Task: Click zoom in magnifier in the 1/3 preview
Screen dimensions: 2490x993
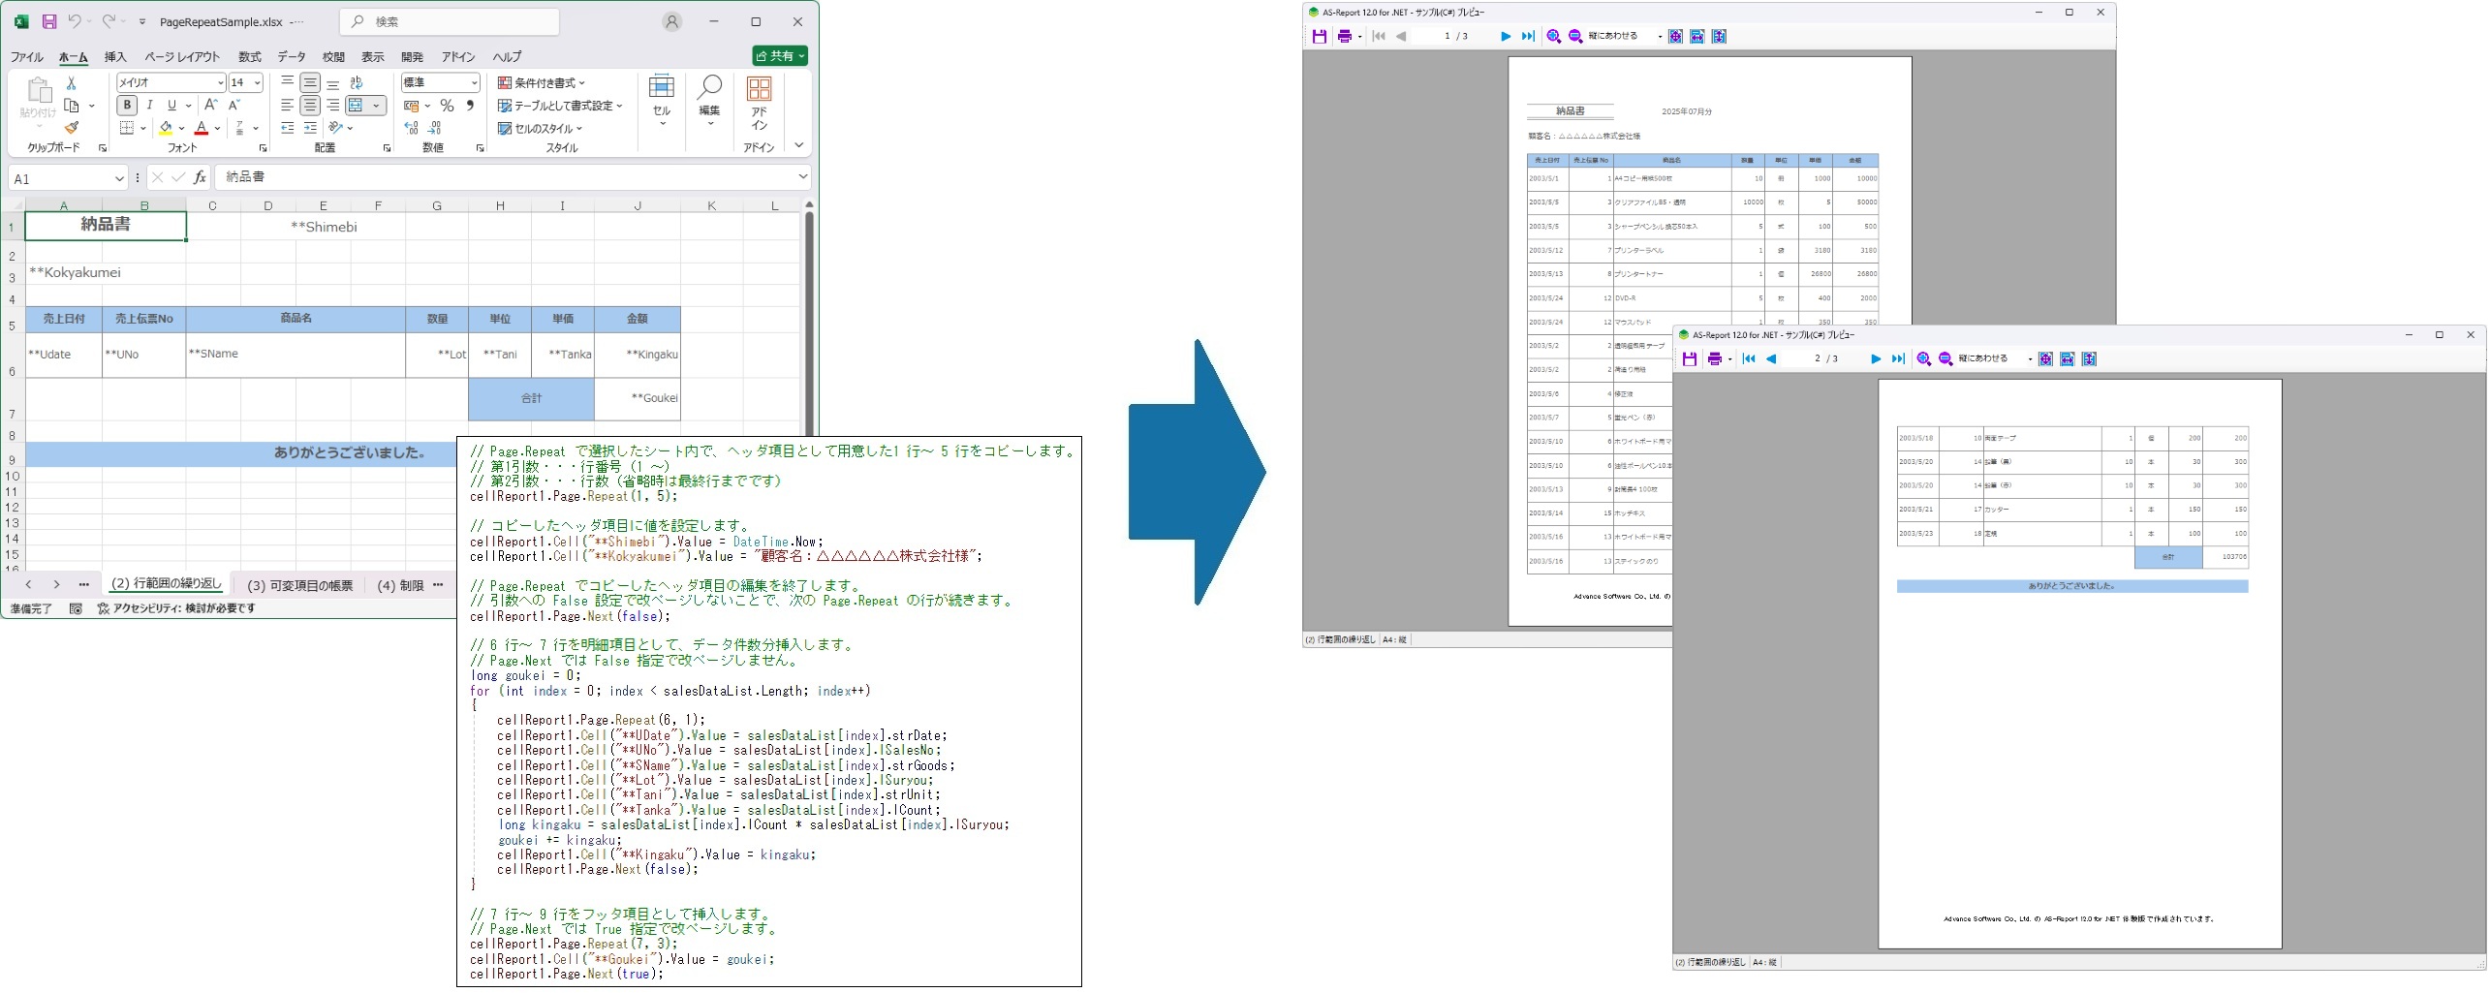Action: (1553, 37)
